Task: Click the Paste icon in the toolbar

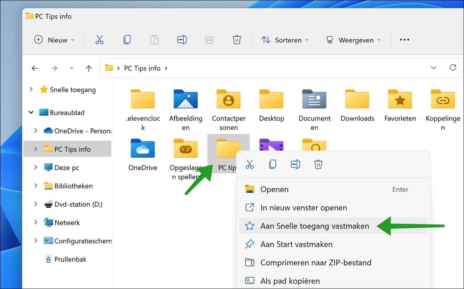Action: (x=154, y=39)
